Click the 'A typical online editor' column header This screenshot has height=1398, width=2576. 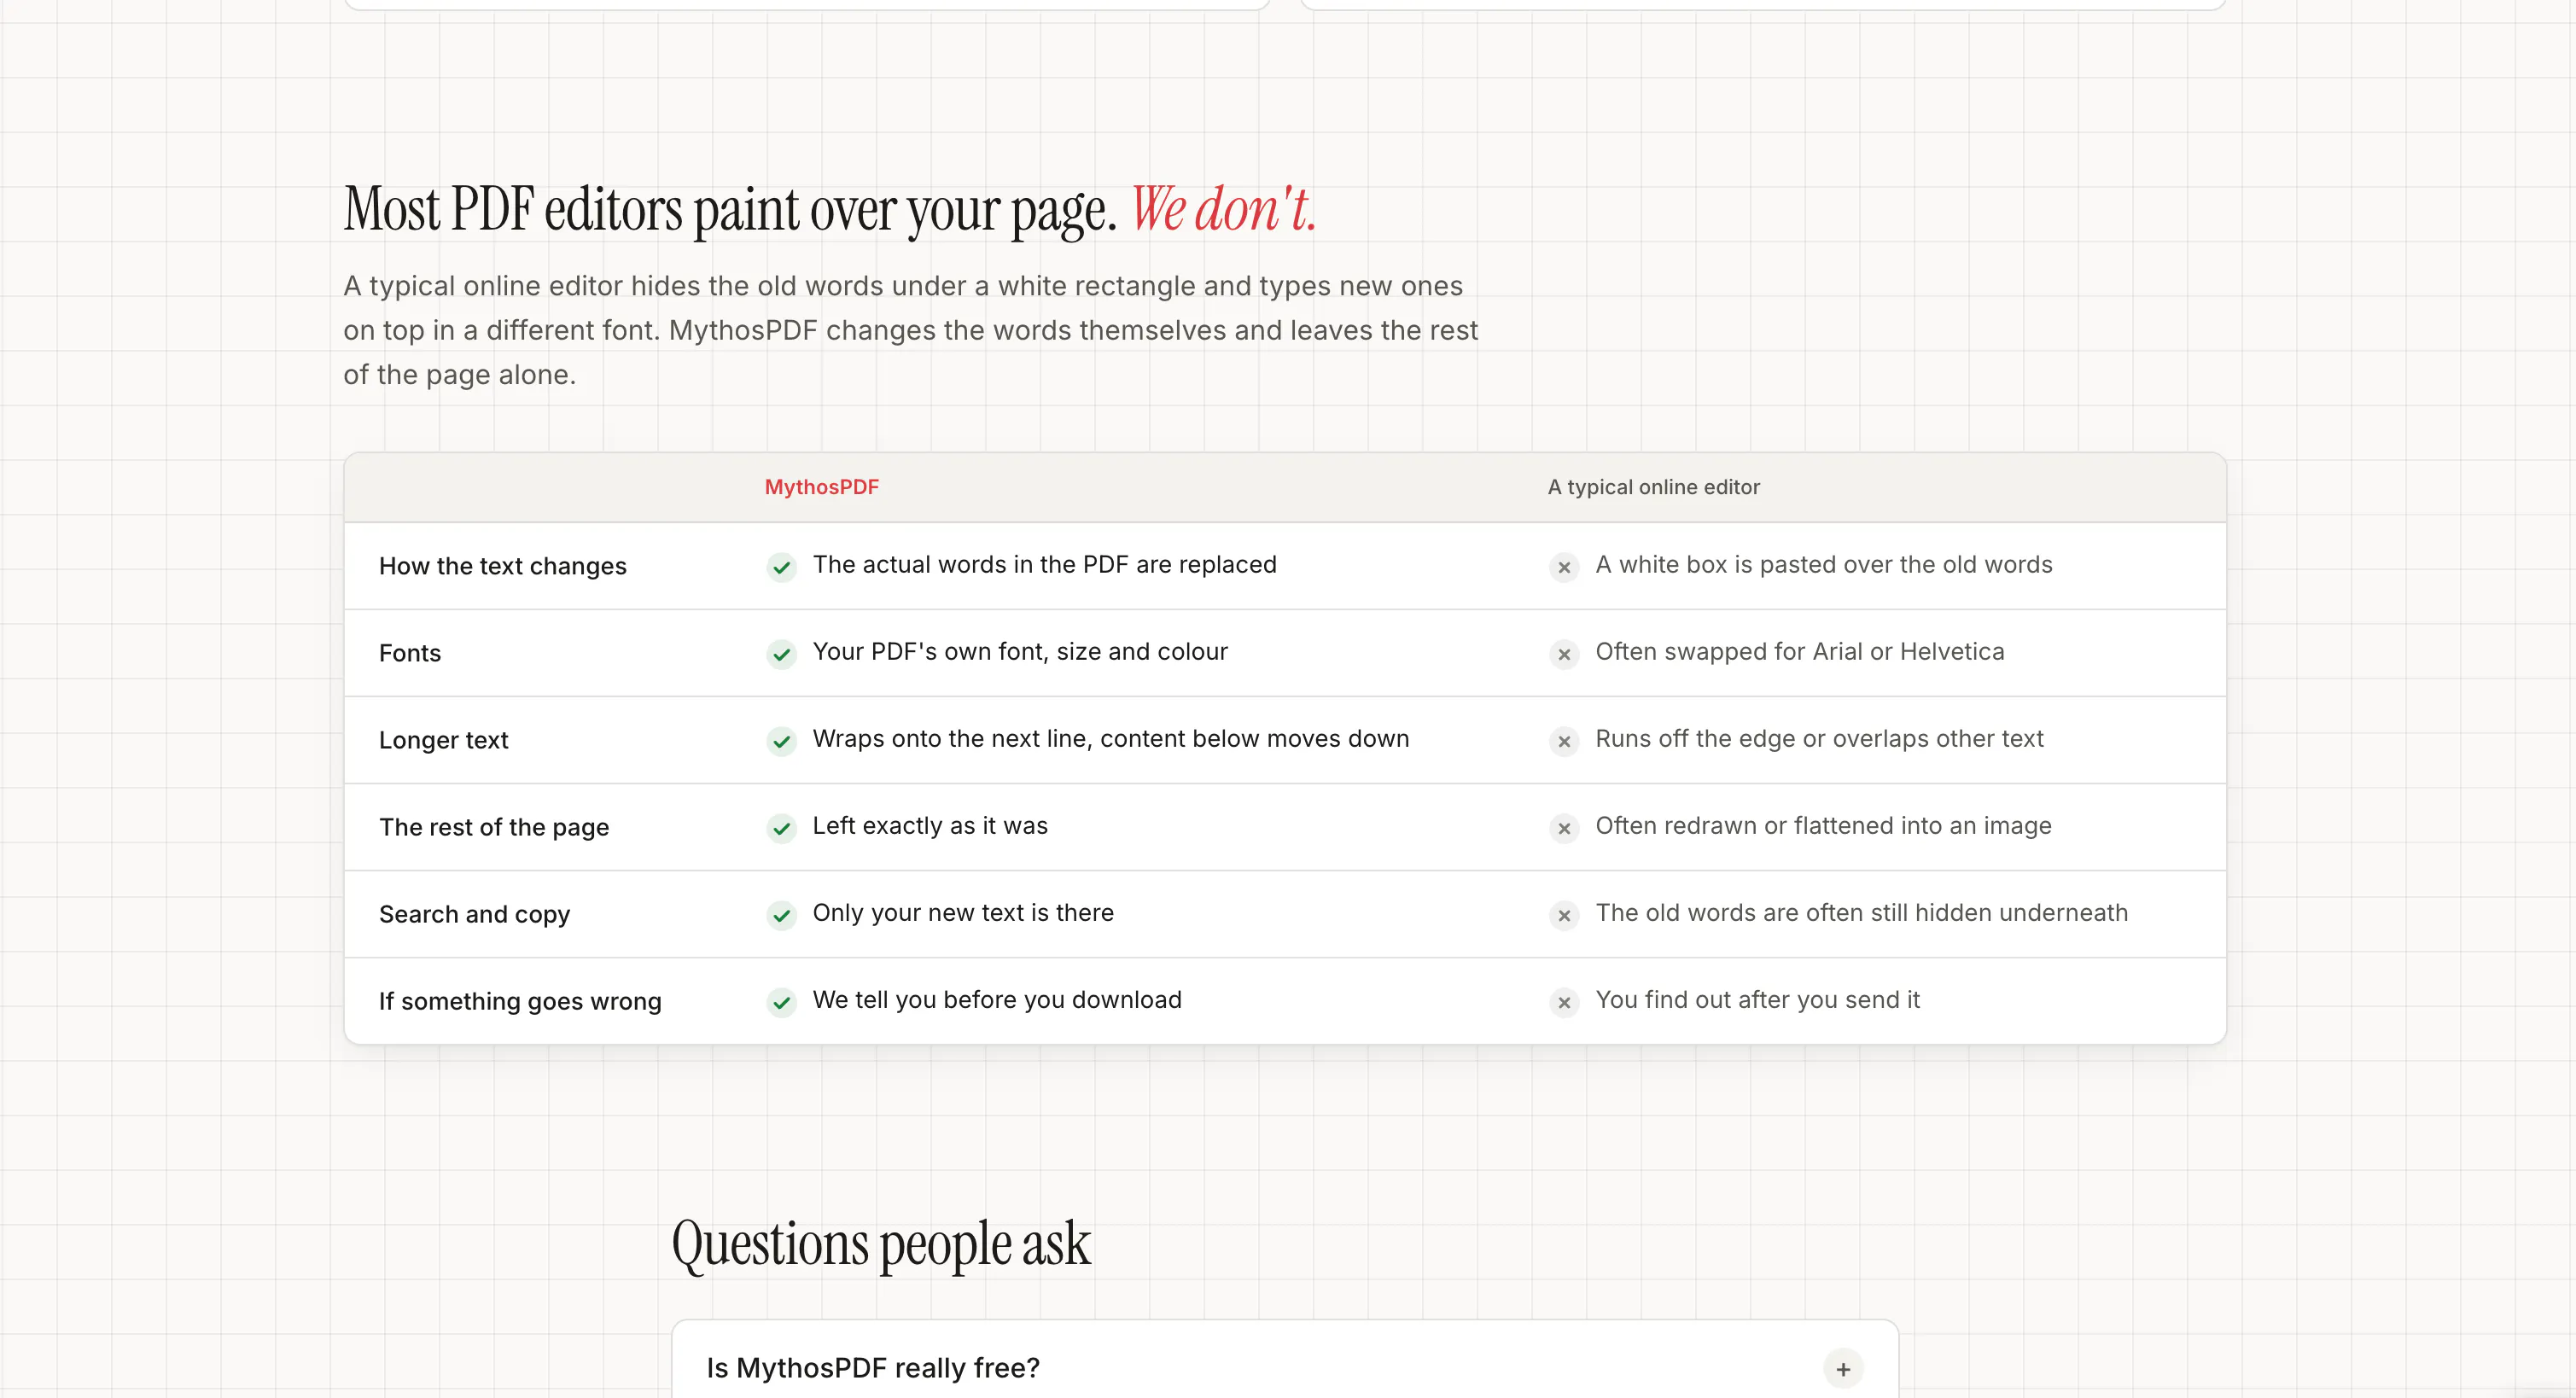1653,487
